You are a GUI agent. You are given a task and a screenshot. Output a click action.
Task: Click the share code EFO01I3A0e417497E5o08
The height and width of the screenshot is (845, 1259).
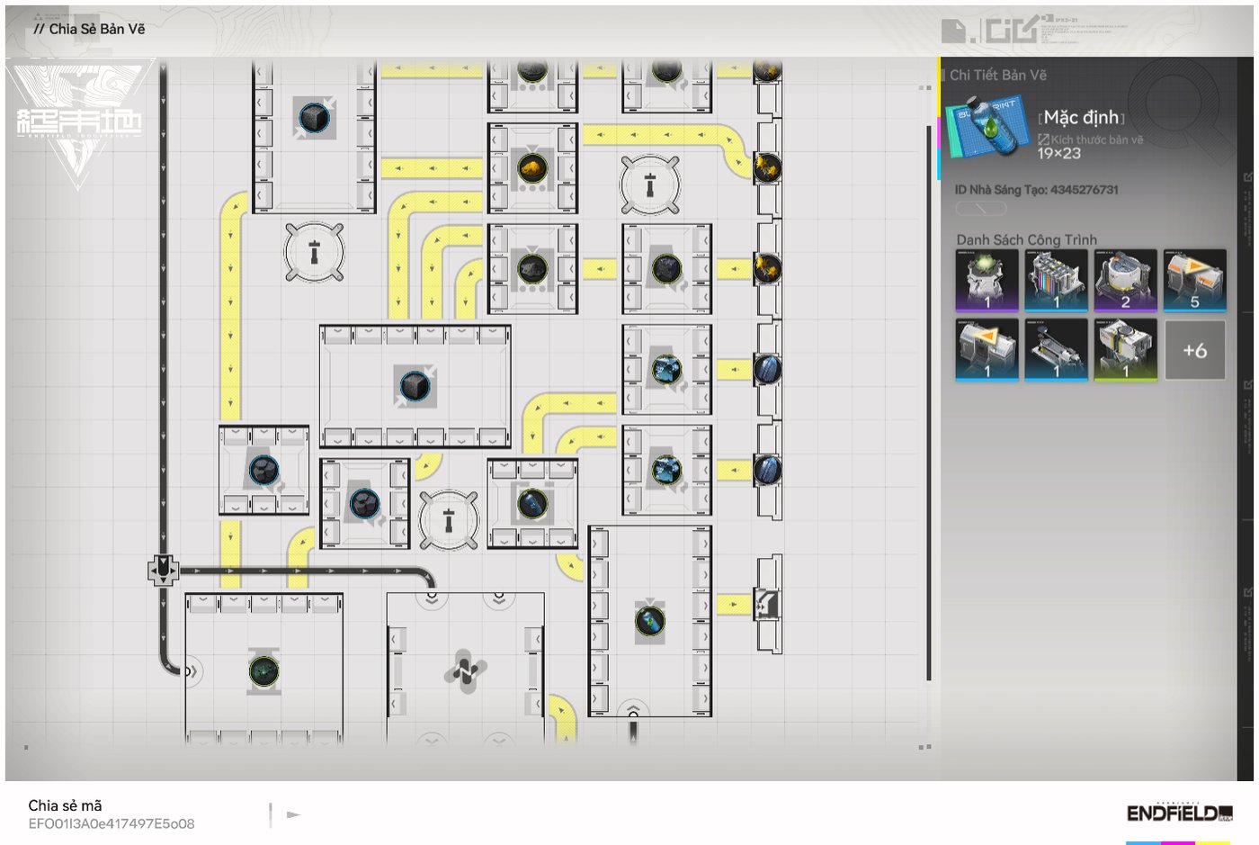click(112, 823)
